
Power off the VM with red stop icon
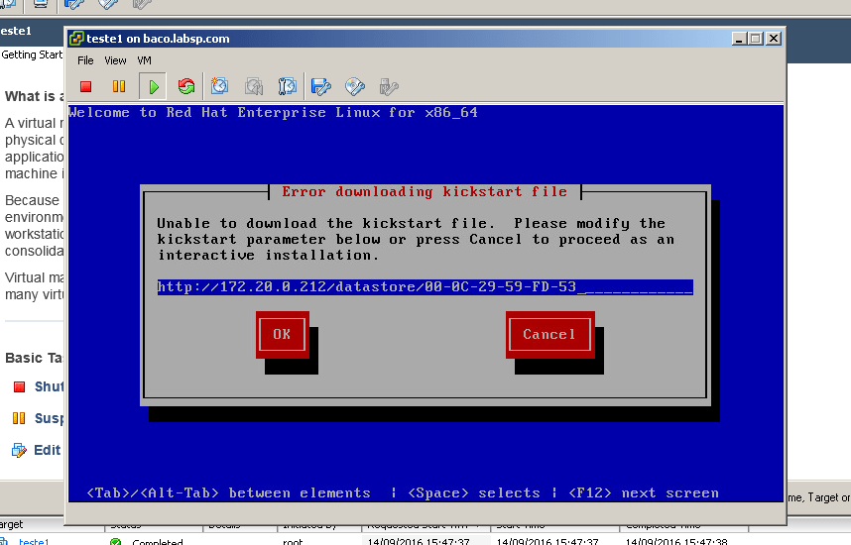[85, 87]
